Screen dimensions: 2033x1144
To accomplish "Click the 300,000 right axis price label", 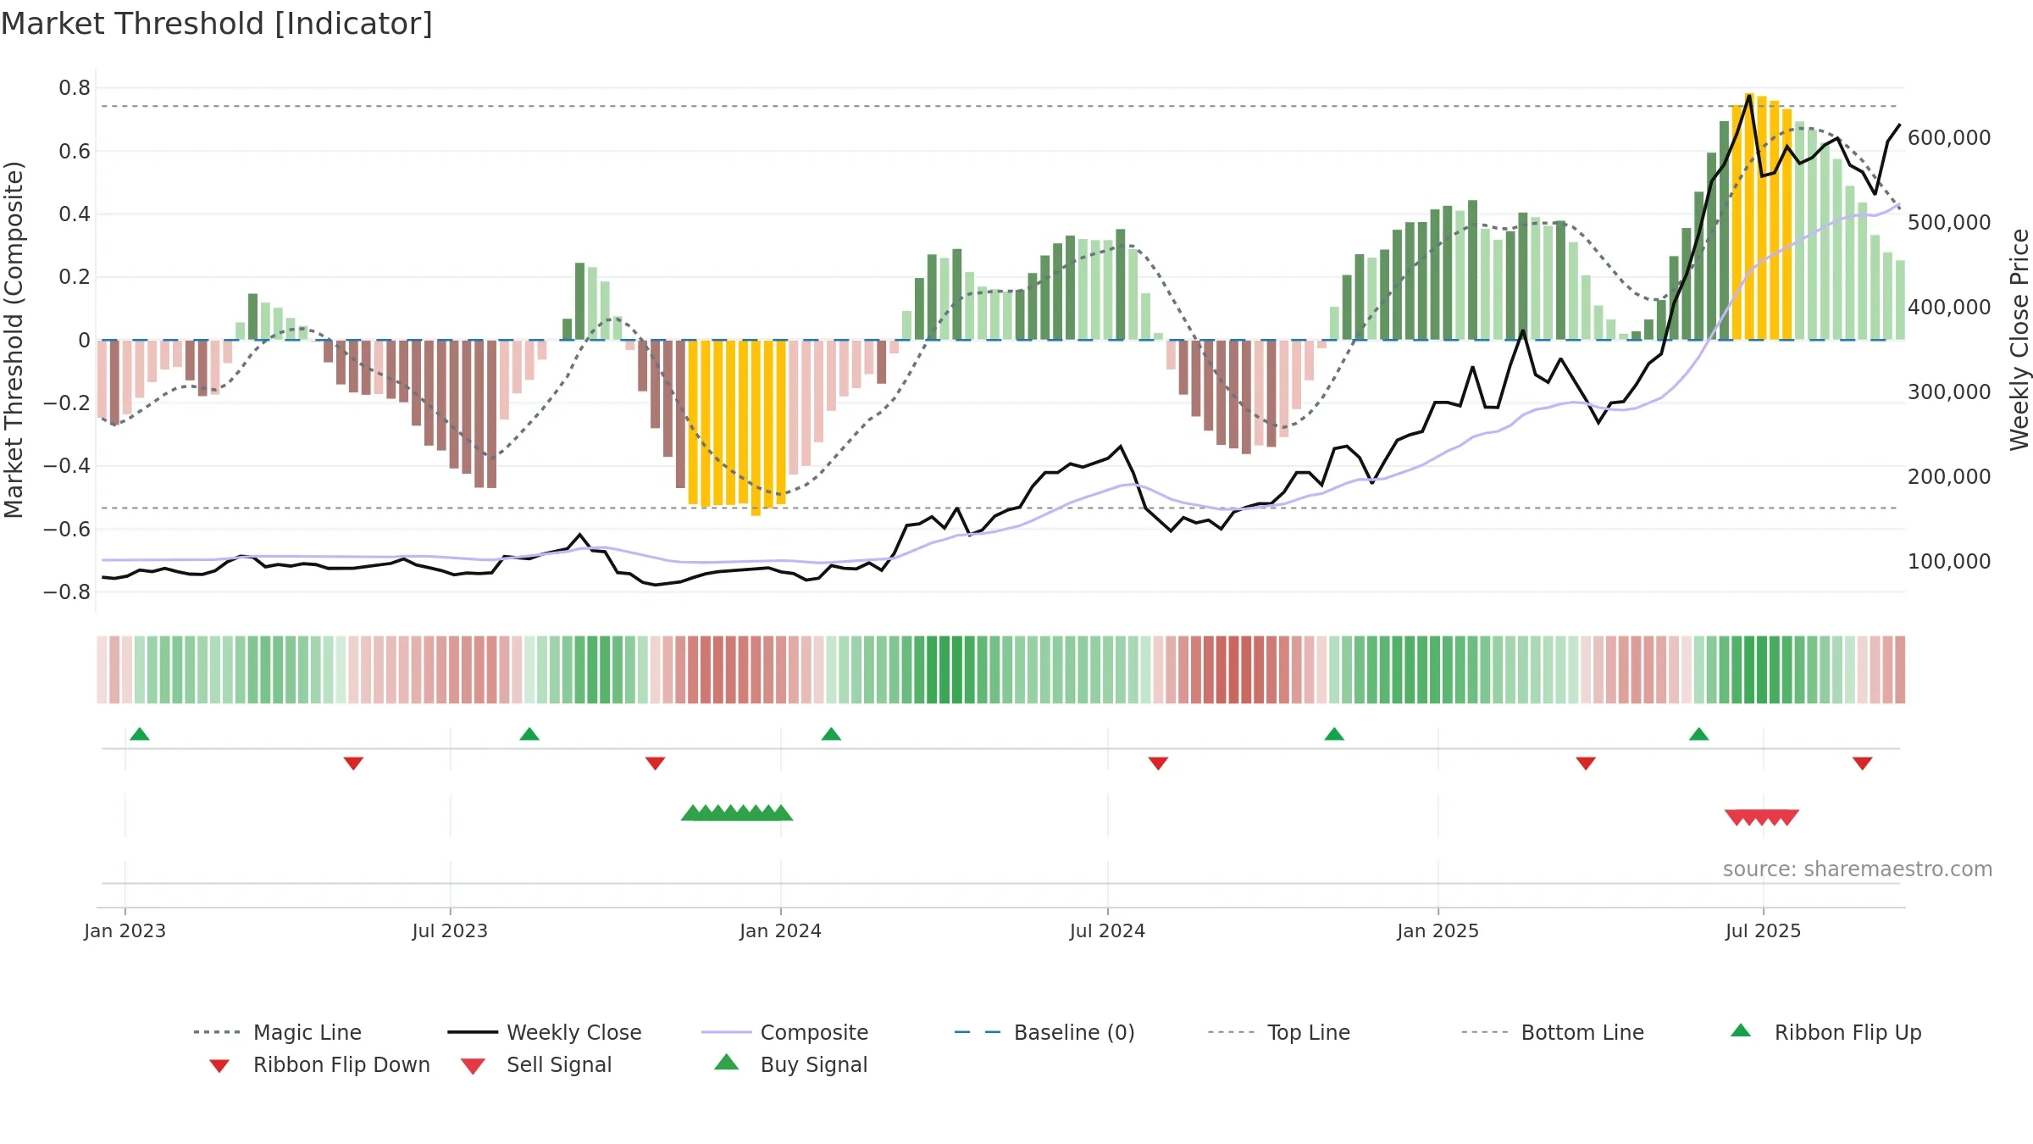I will [1949, 392].
